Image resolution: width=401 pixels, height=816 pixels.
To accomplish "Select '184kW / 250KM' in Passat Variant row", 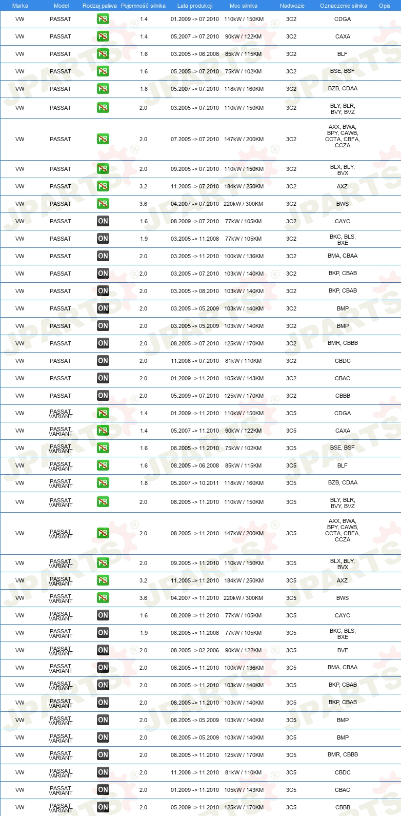I will tap(244, 580).
